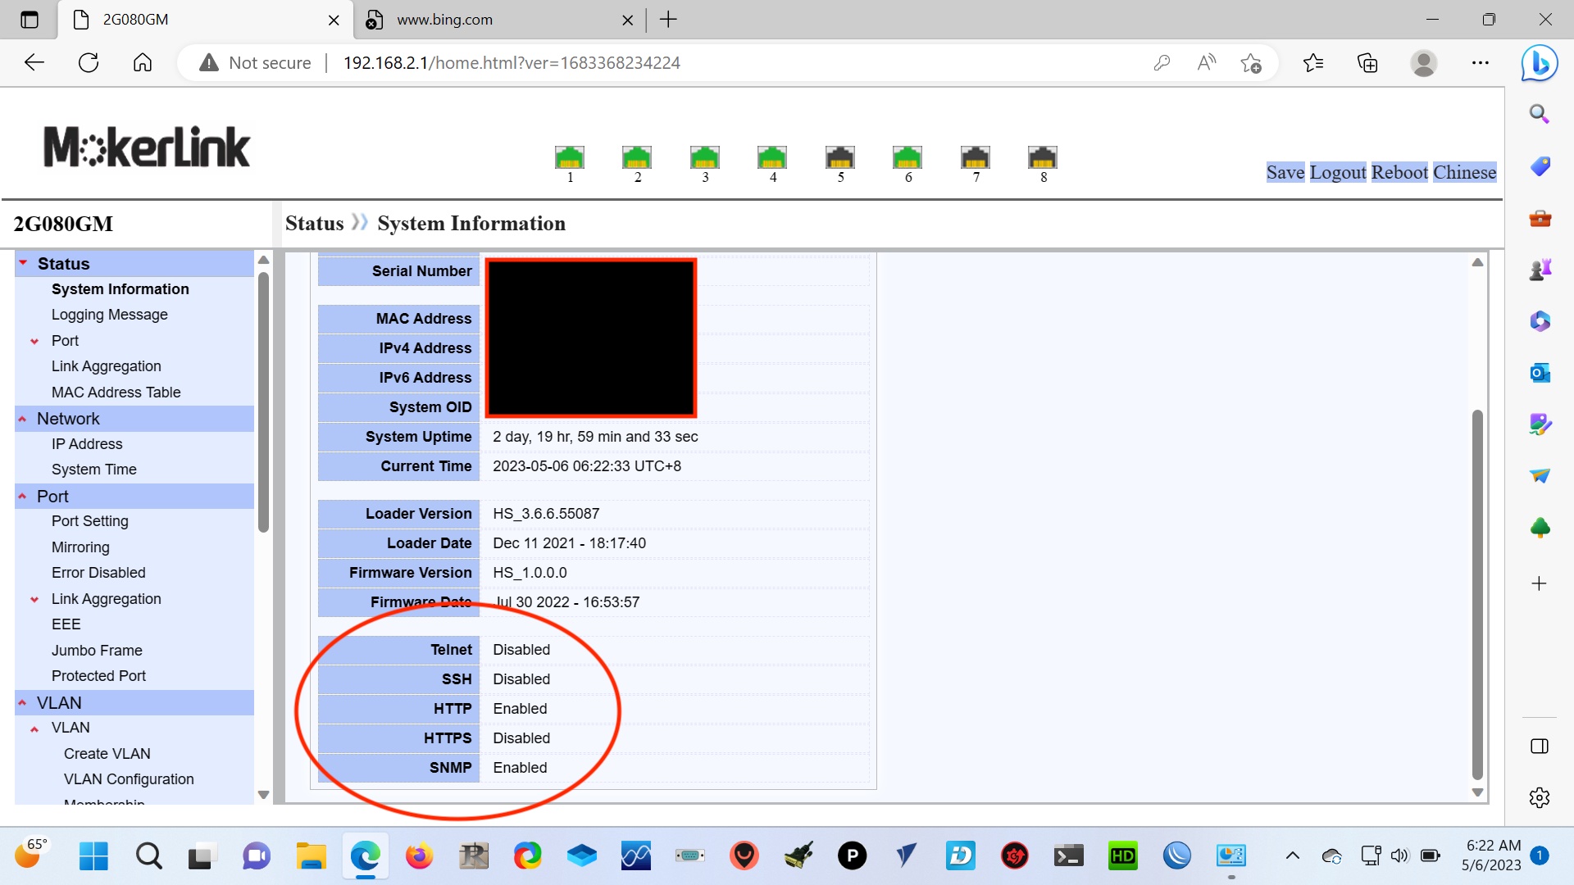Open the Collections icon
The height and width of the screenshot is (885, 1574).
pos(1367,62)
